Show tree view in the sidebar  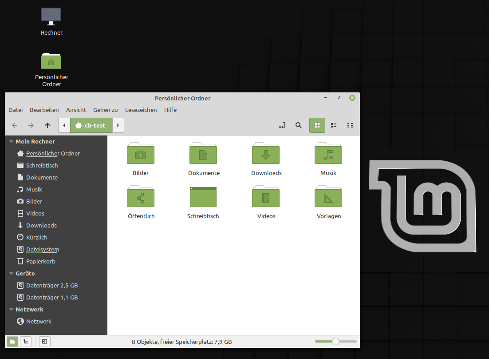(x=26, y=342)
